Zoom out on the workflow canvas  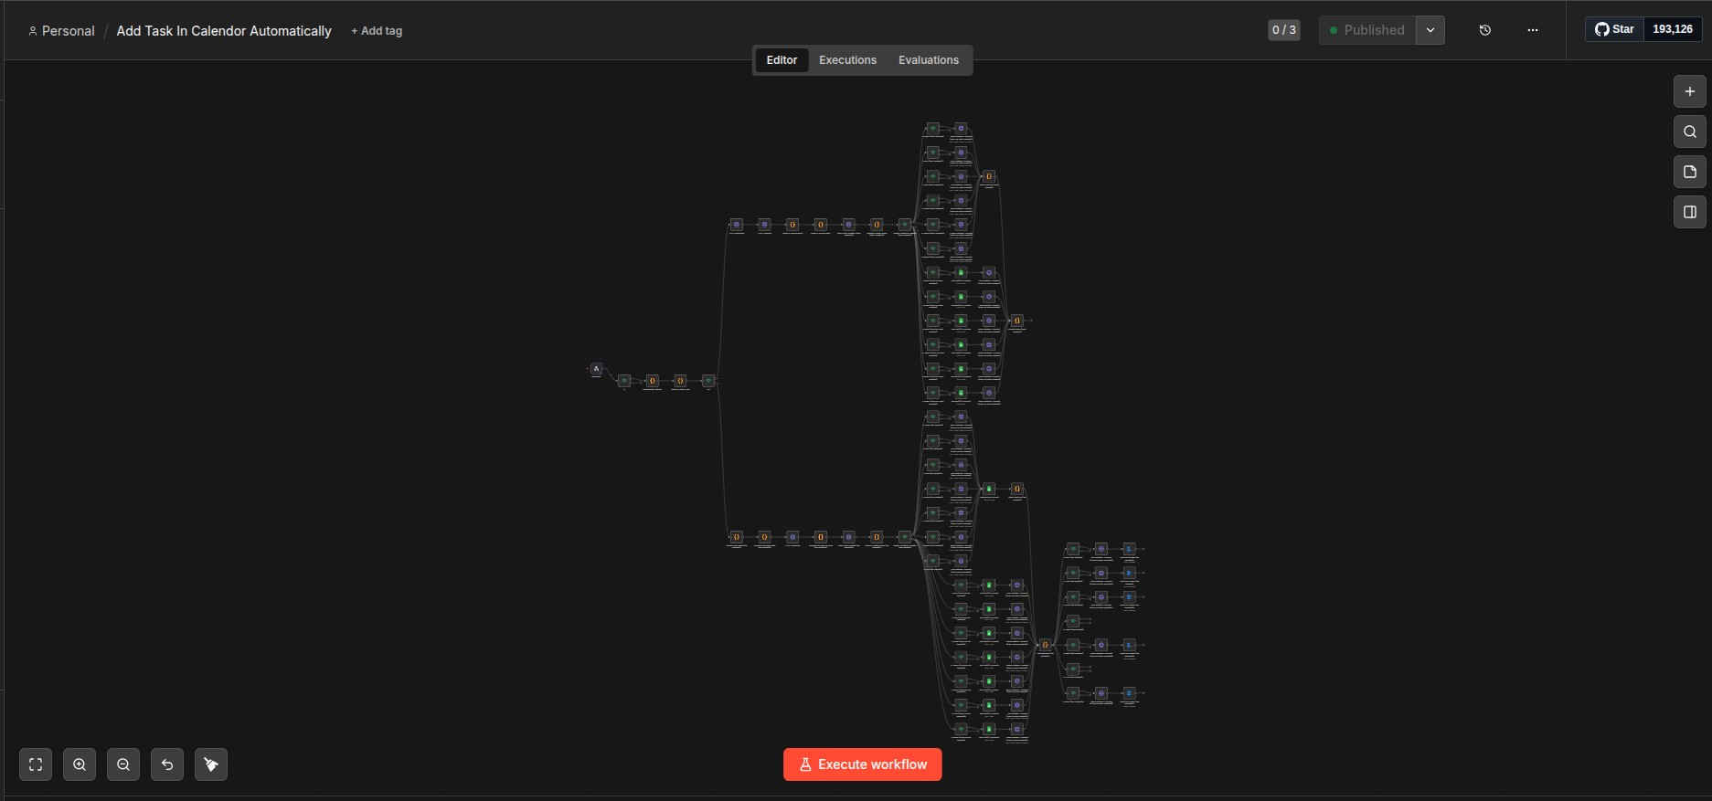pos(123,764)
